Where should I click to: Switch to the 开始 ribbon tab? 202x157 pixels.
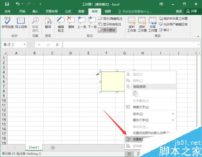(22, 11)
